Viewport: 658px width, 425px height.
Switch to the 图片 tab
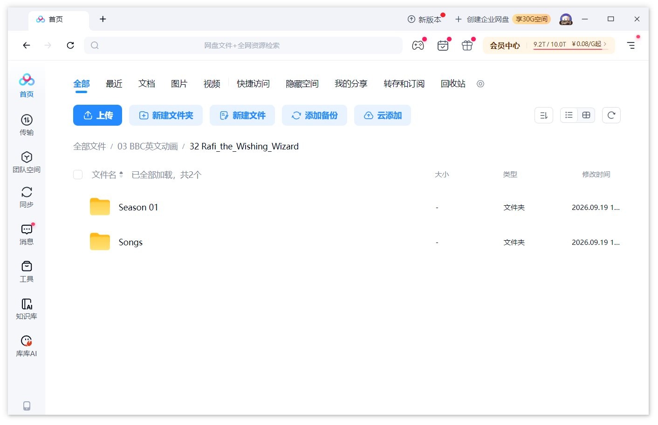tap(179, 84)
